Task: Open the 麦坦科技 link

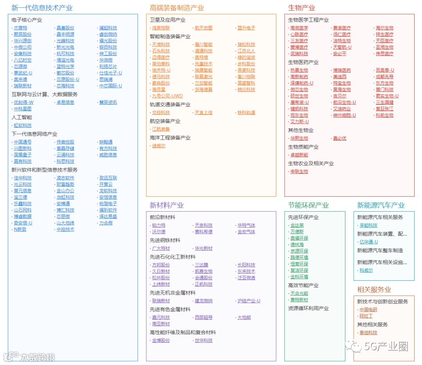Action: pyautogui.click(x=368, y=333)
